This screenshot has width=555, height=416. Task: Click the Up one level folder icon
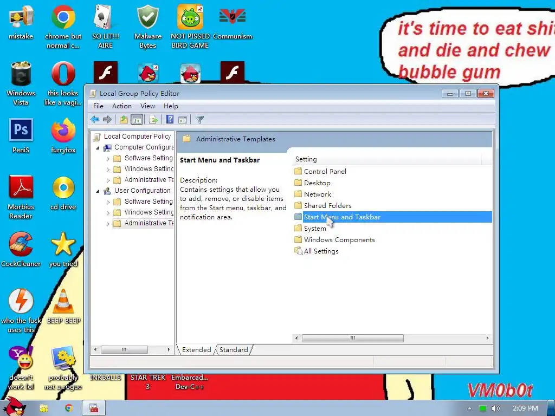point(124,120)
